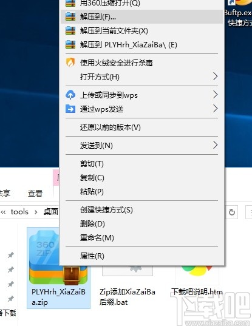The image size is (252, 326).
Task: Select 创建快捷方式(S) entry
Action: (x=141, y=210)
